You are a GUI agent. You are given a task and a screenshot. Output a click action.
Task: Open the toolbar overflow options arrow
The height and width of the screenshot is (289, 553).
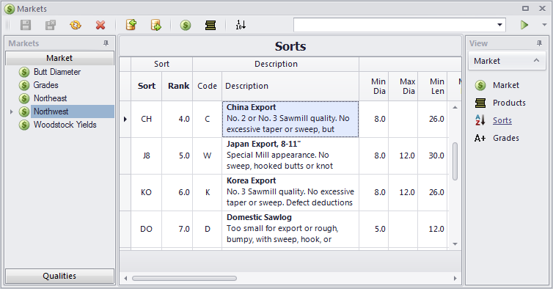point(544,25)
